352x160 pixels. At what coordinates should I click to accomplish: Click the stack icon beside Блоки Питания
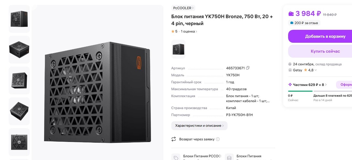tap(229, 158)
